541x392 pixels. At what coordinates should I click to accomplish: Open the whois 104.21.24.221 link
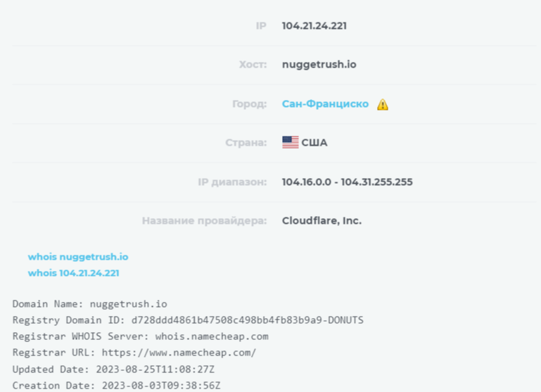click(73, 273)
